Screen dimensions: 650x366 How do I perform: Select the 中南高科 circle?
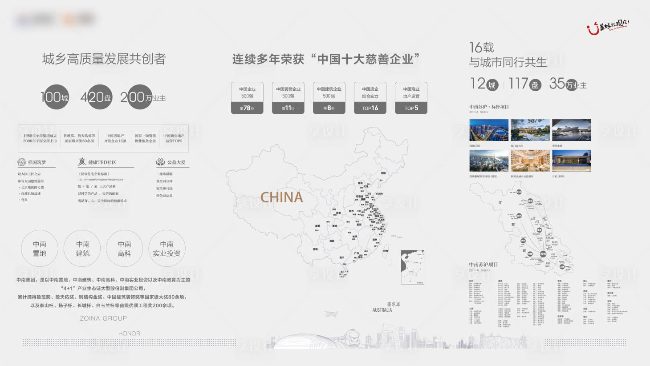tap(124, 249)
